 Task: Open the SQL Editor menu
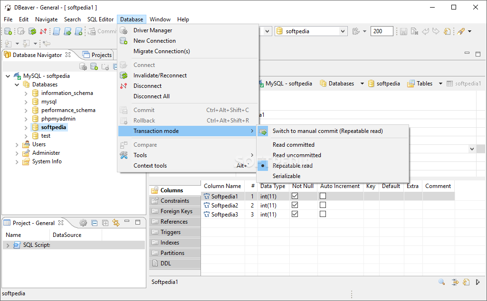click(100, 19)
